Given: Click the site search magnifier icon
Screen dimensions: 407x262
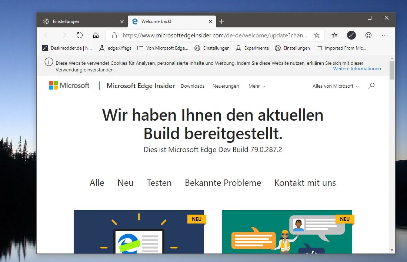Looking at the screenshot, I should 371,86.
